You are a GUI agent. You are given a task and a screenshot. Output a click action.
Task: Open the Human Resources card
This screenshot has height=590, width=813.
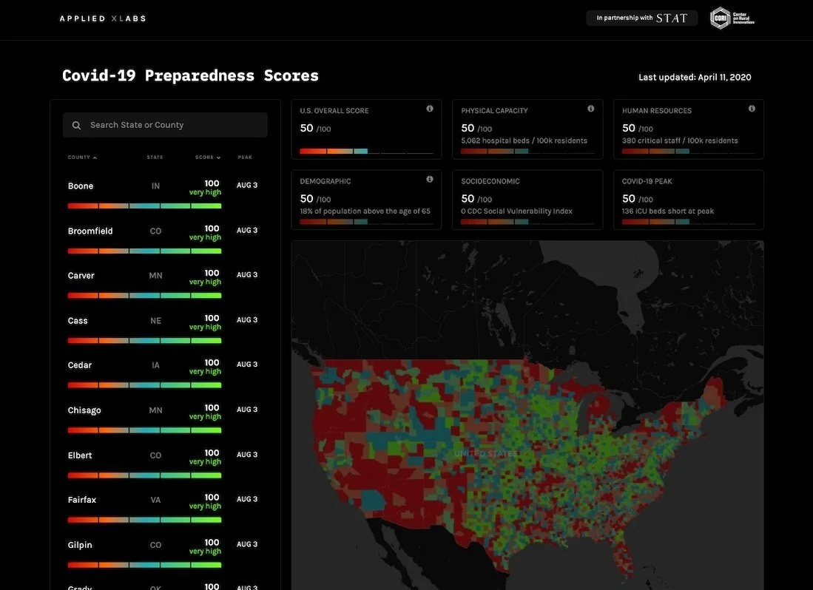click(689, 129)
